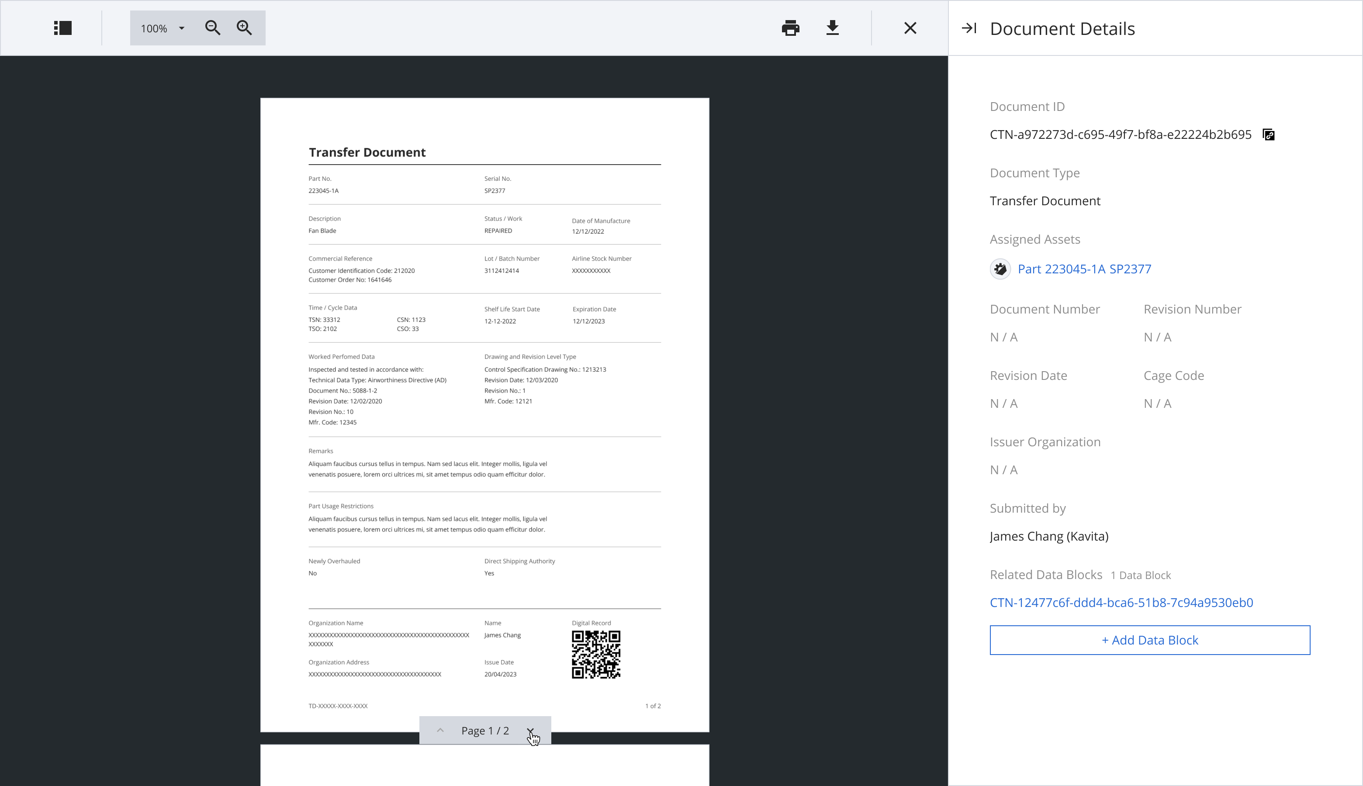The image size is (1363, 786).
Task: Click the Add Data Block button
Action: [1150, 640]
